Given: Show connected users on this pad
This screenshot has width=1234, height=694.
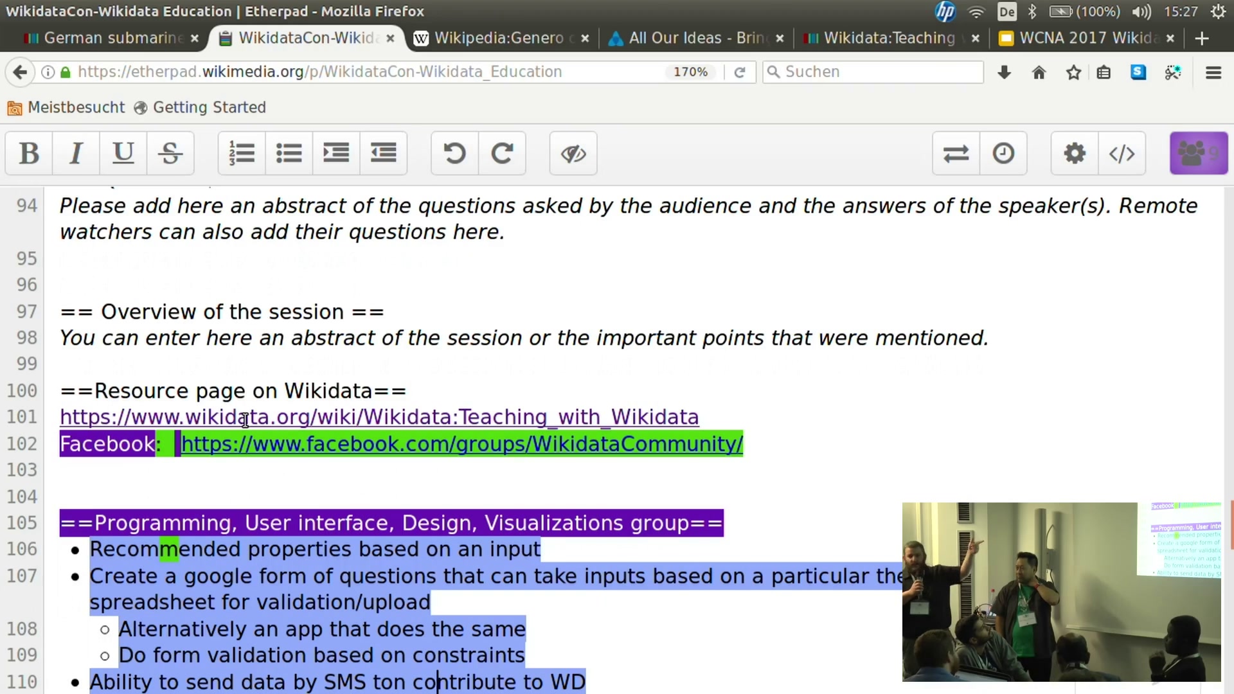Looking at the screenshot, I should point(1199,154).
